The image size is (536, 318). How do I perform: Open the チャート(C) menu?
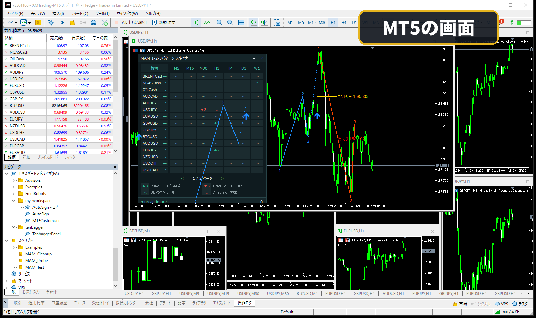coord(80,14)
